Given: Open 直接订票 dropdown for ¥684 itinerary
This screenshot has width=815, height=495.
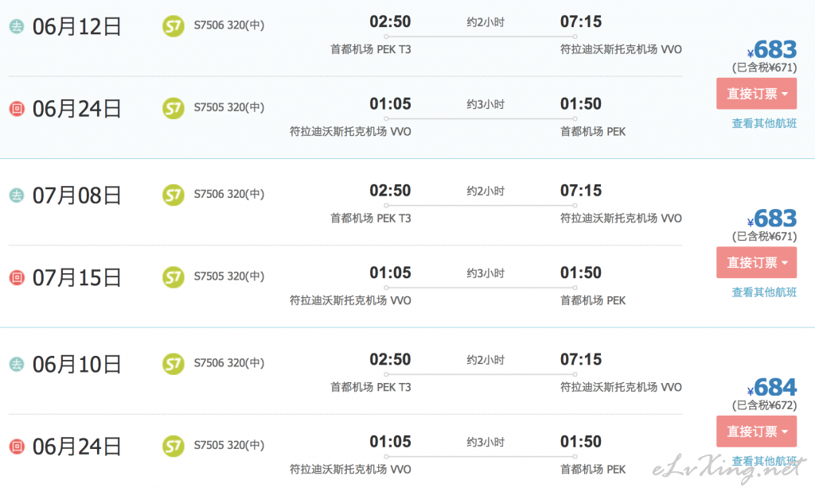Looking at the screenshot, I should tap(756, 431).
